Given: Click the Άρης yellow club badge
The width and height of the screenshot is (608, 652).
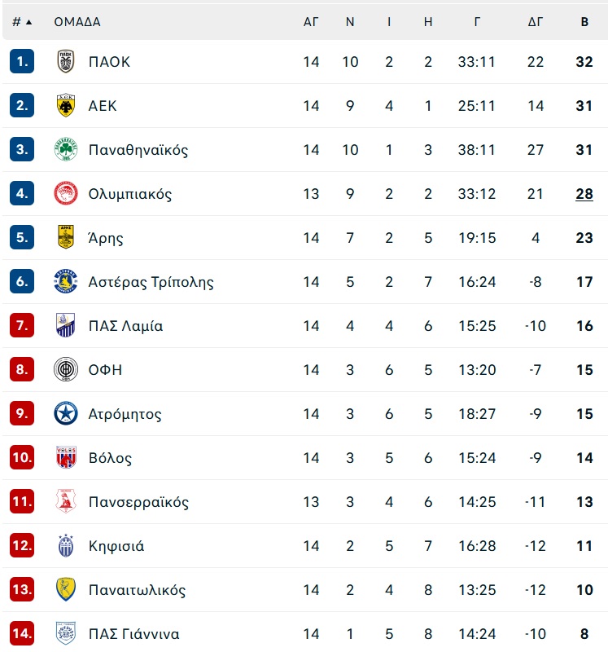Looking at the screenshot, I should (66, 237).
